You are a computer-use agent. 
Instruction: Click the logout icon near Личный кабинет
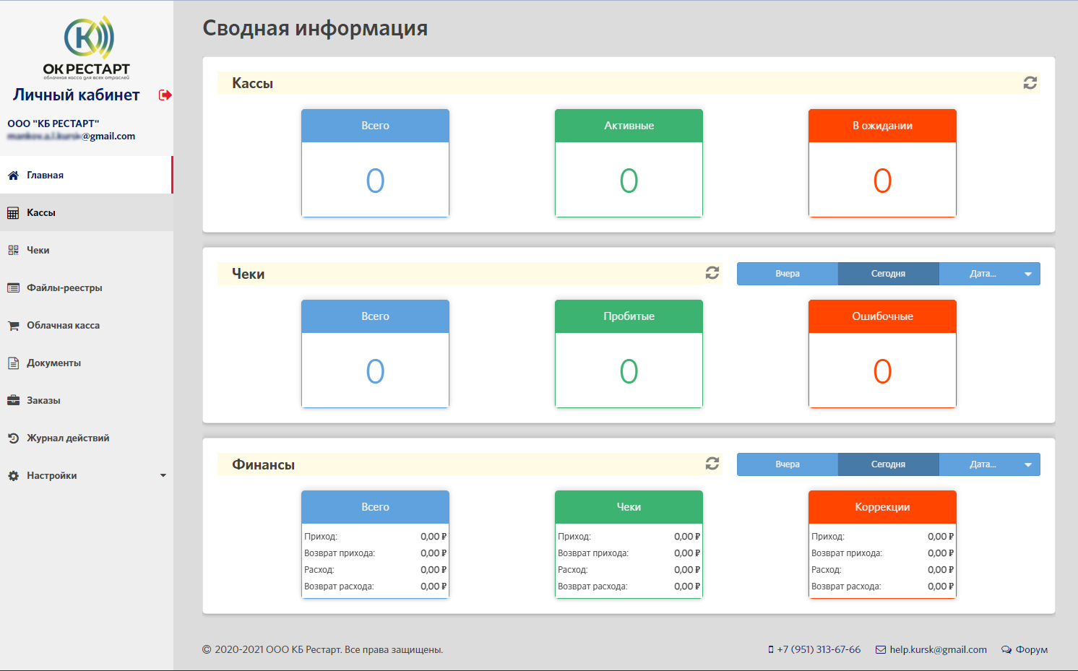coord(165,95)
